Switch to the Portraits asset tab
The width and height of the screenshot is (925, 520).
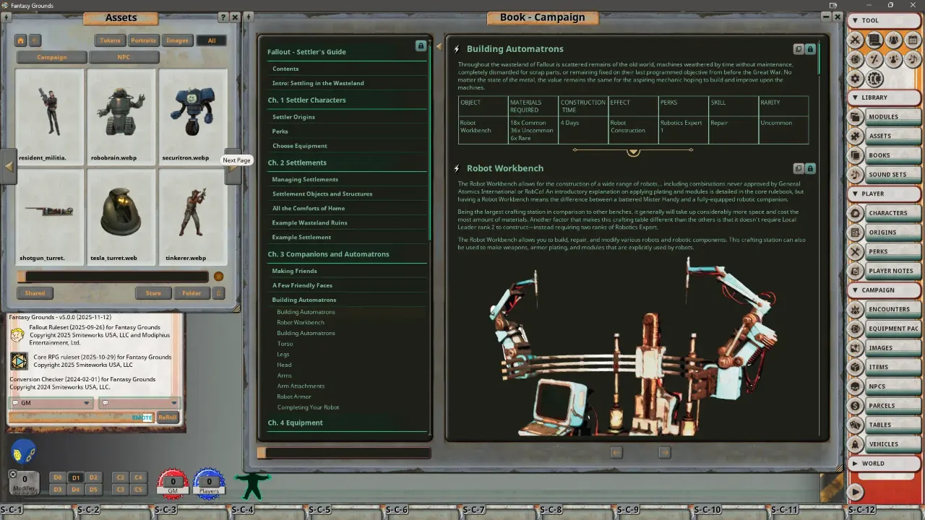click(143, 40)
